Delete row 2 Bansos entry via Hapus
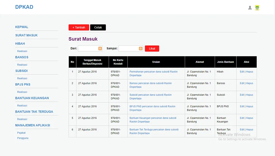The image size is (275, 156). (250, 83)
